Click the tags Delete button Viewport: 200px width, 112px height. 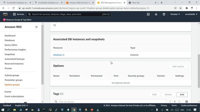click(168, 95)
